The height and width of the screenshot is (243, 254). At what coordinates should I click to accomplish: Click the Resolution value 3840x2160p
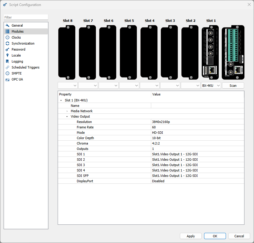click(x=161, y=122)
